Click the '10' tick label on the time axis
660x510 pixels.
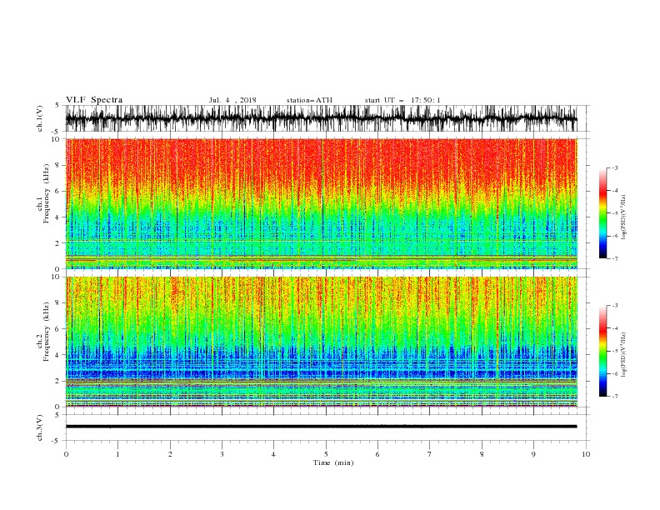coord(586,454)
